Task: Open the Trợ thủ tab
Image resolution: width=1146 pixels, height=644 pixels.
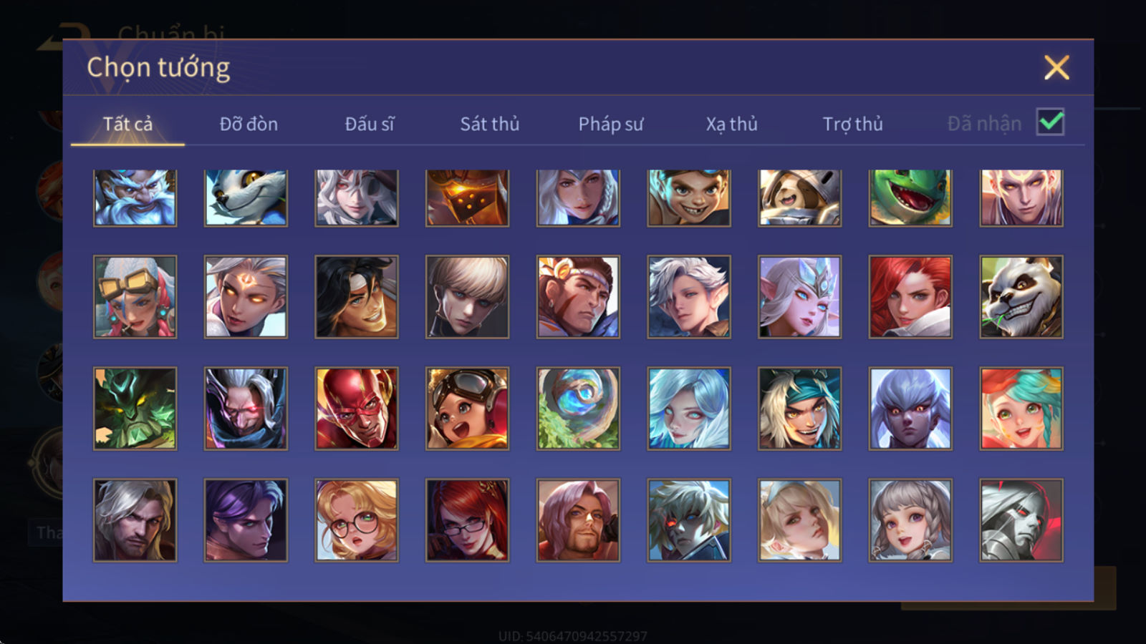Action: pos(852,124)
